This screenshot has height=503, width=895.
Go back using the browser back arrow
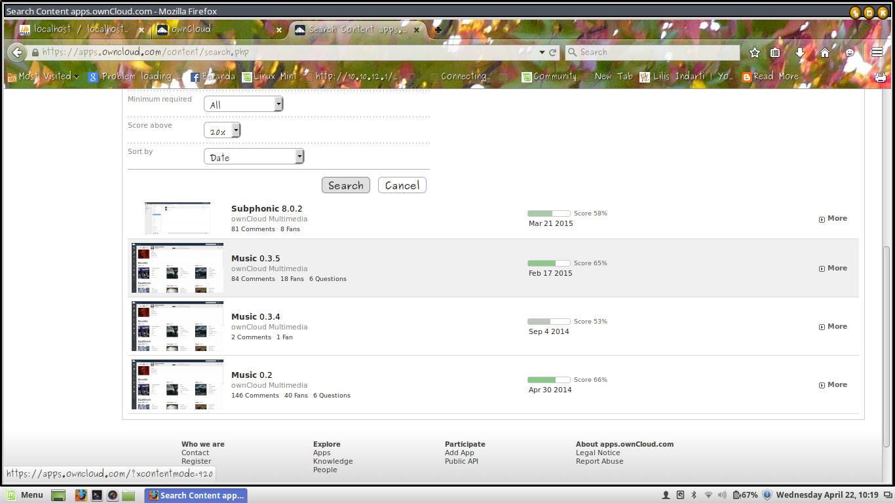[18, 52]
